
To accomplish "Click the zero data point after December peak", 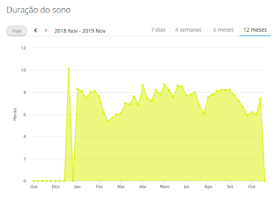I will (x=73, y=181).
